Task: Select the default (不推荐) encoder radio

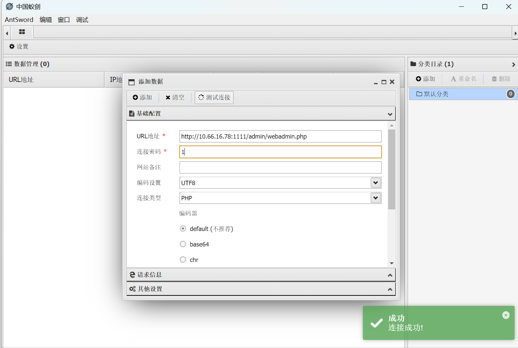Action: pyautogui.click(x=183, y=229)
